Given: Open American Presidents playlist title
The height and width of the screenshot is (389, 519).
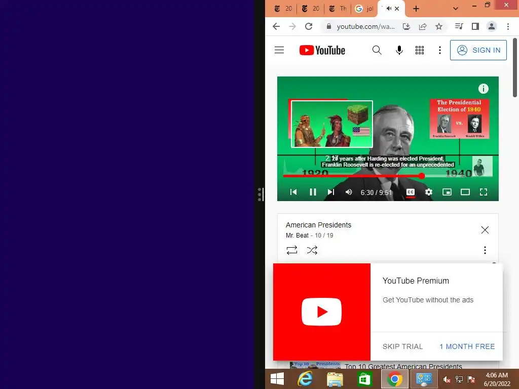Looking at the screenshot, I should [318, 225].
